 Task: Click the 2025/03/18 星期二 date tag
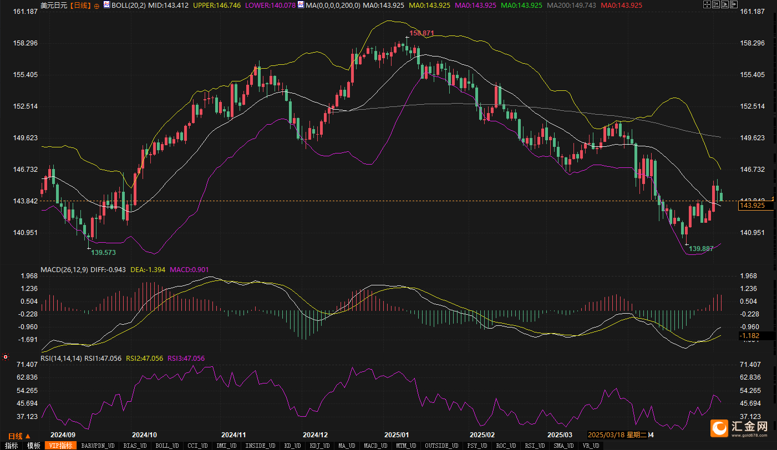617,436
